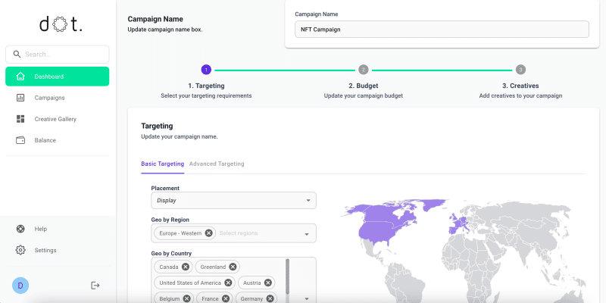Image resolution: width=606 pixels, height=303 pixels.
Task: Remove the Germany country chip
Action: pos(270,298)
